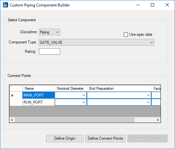Screen dimensions: 175x149
Task: Click the Define Origin button
Action: (65, 138)
